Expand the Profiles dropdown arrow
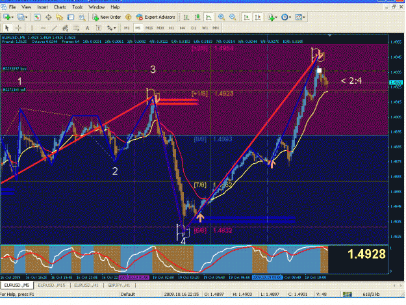The width and height of the screenshot is (406, 305). coord(26,18)
